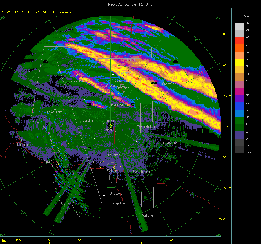Click the RedDeer city label
The image size is (261, 244).
coord(123,88)
